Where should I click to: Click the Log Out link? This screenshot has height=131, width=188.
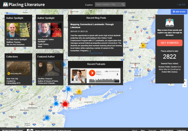pos(181,5)
